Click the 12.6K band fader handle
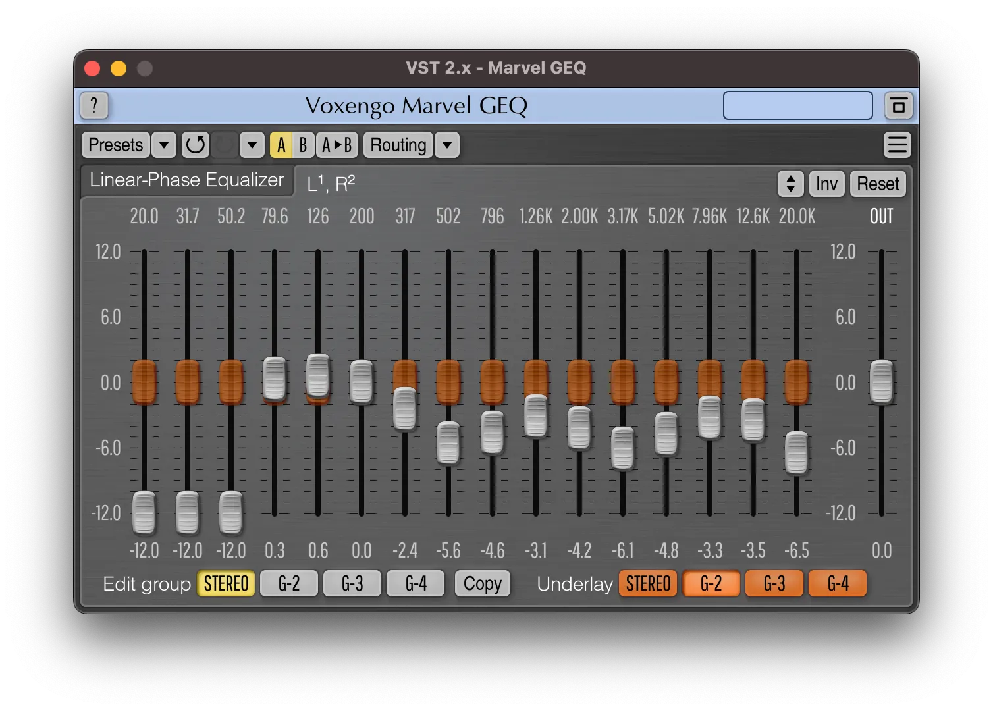The width and height of the screenshot is (993, 711). [753, 420]
